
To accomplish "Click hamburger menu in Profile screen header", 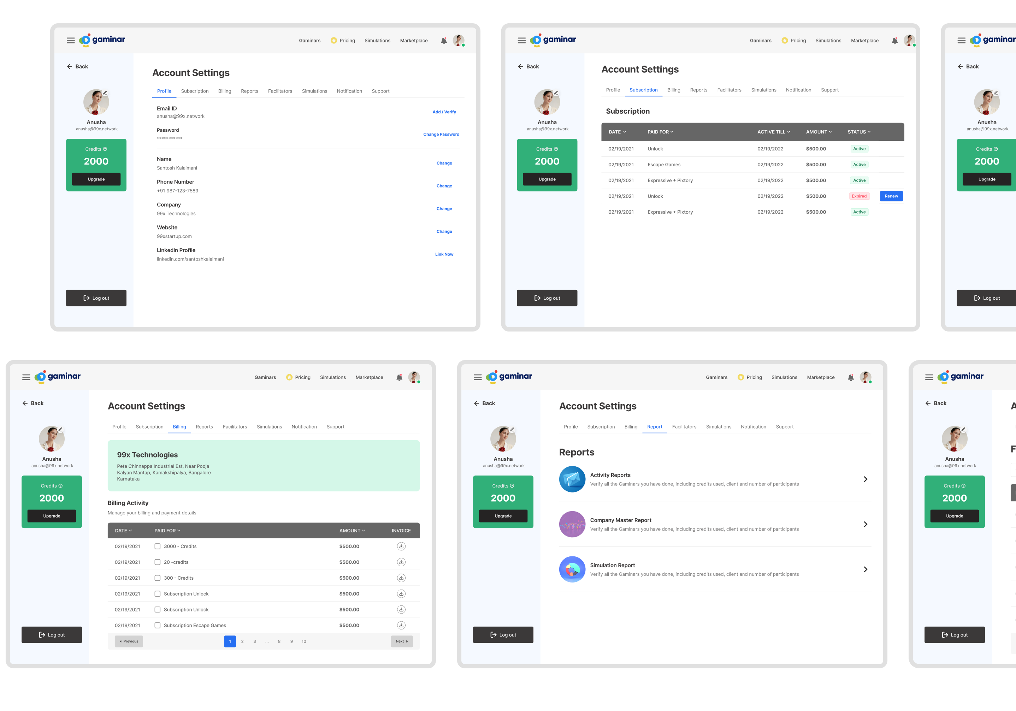I will [71, 41].
